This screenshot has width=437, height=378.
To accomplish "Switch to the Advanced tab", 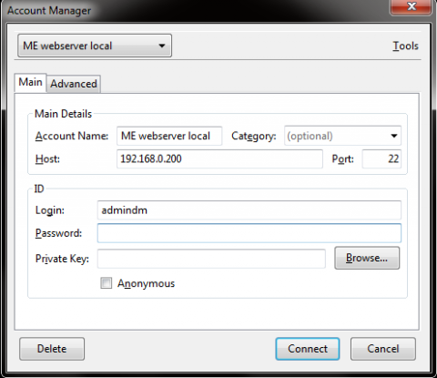I will tap(74, 84).
